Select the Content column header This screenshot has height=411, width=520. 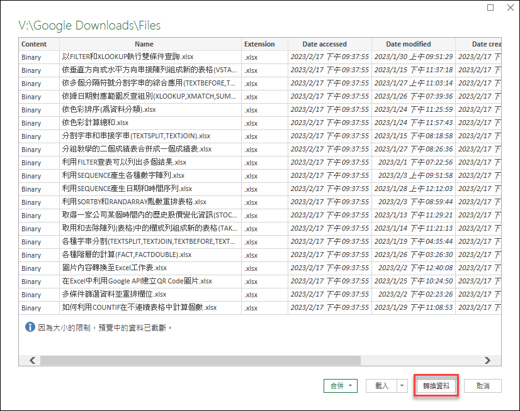(x=39, y=44)
